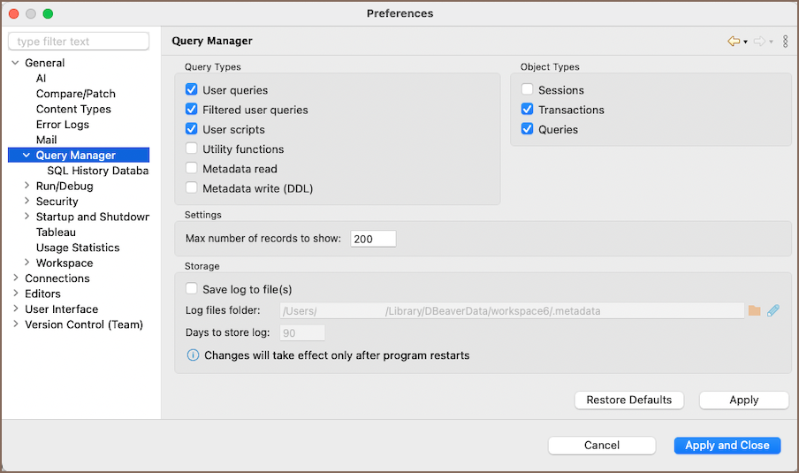Click the Restore Defaults button
799x473 pixels.
pyautogui.click(x=628, y=400)
